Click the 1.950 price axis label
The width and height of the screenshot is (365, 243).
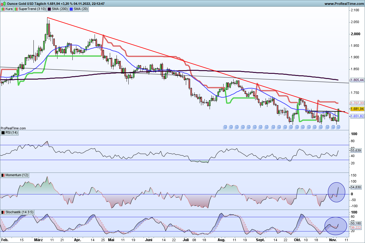[x=355, y=46]
